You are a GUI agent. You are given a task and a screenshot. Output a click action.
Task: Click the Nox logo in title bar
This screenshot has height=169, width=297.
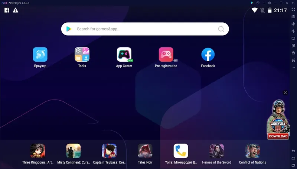tap(4, 3)
